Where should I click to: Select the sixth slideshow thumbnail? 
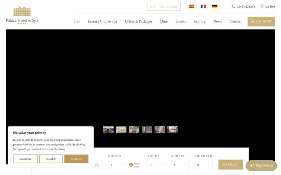coord(173,130)
